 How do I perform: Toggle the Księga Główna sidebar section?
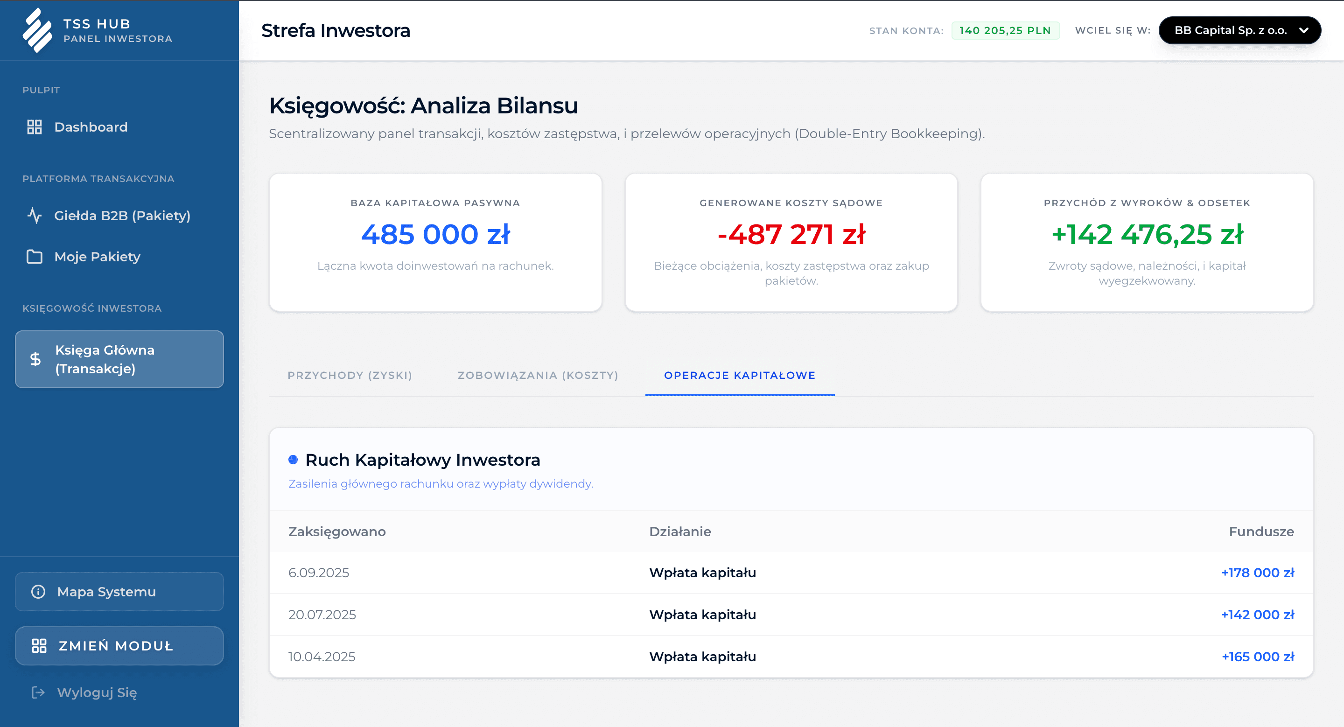tap(119, 359)
